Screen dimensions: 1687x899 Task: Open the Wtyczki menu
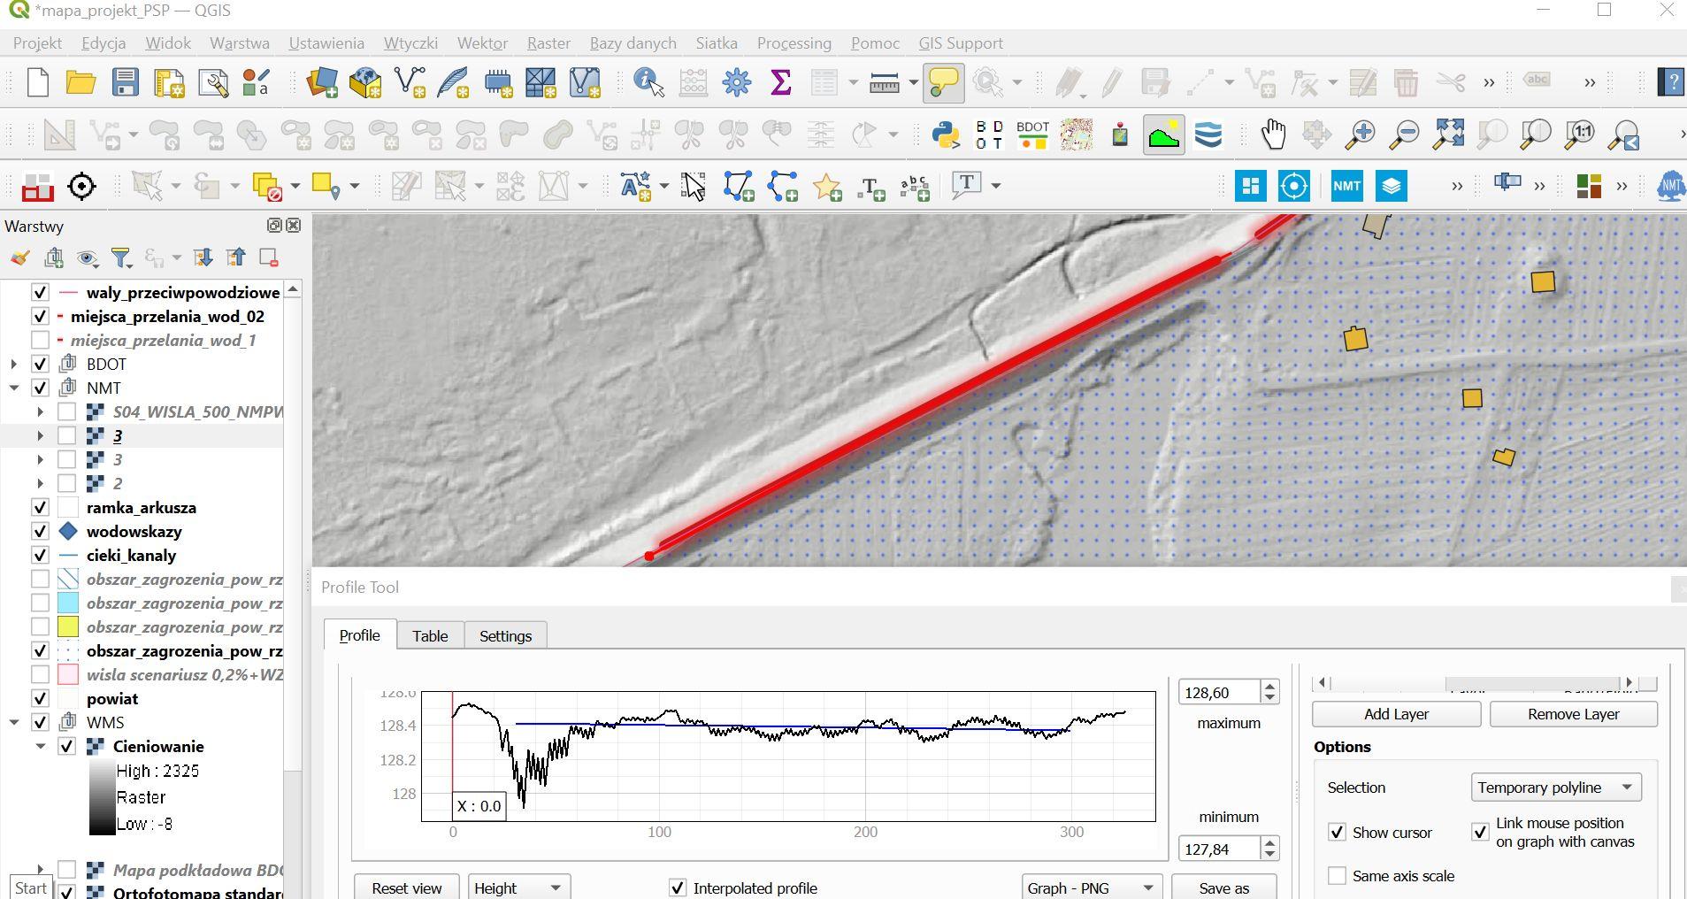pyautogui.click(x=410, y=43)
